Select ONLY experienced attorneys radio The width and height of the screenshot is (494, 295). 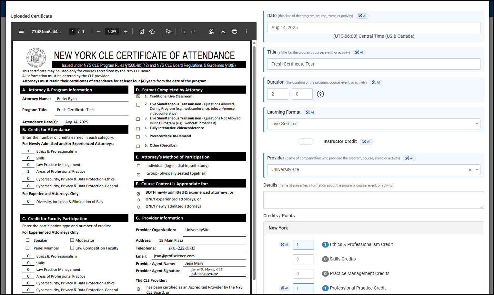point(138,200)
